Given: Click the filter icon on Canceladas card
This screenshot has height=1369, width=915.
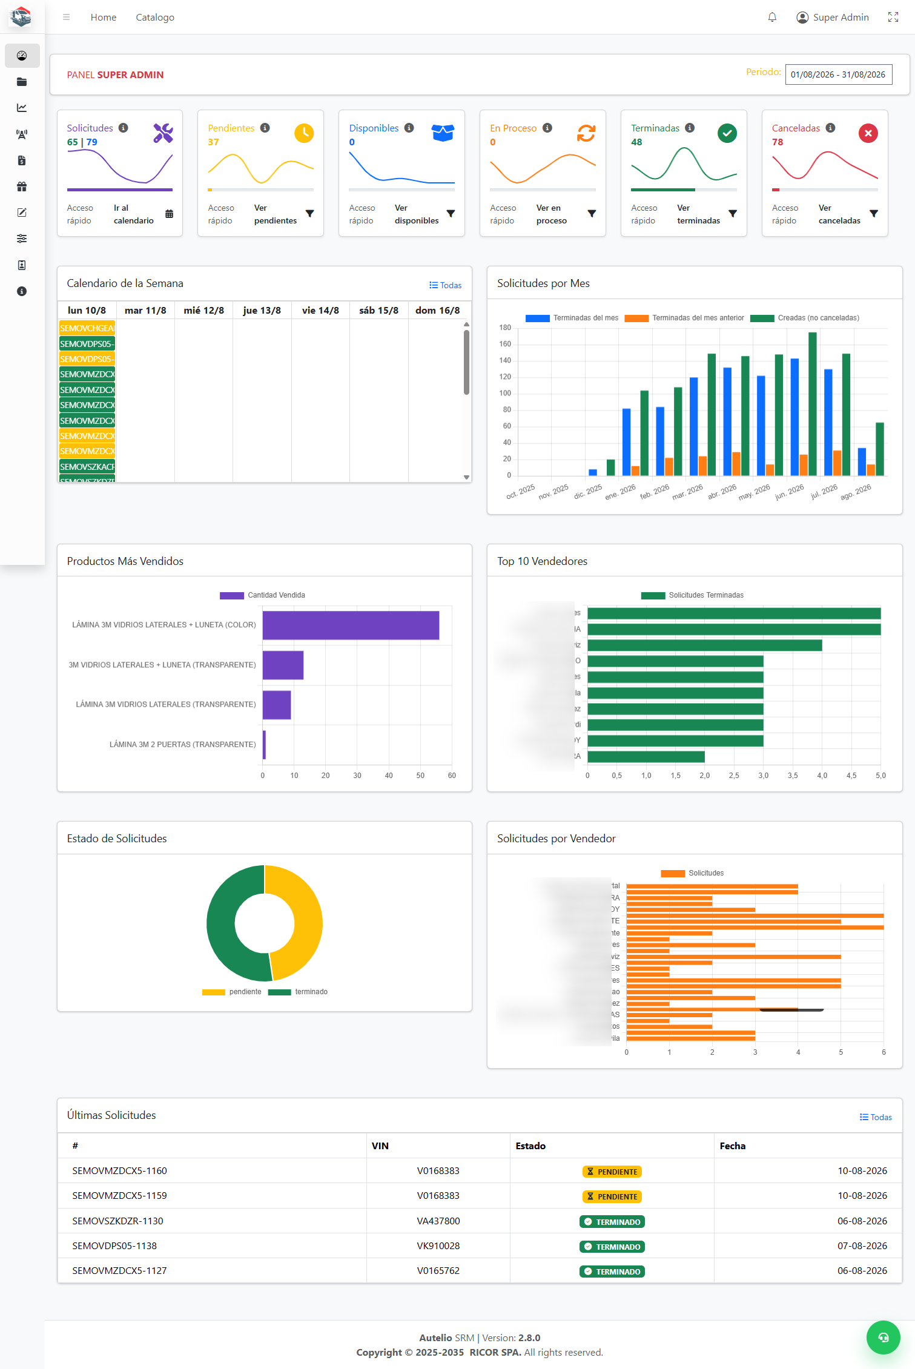Looking at the screenshot, I should (x=874, y=214).
